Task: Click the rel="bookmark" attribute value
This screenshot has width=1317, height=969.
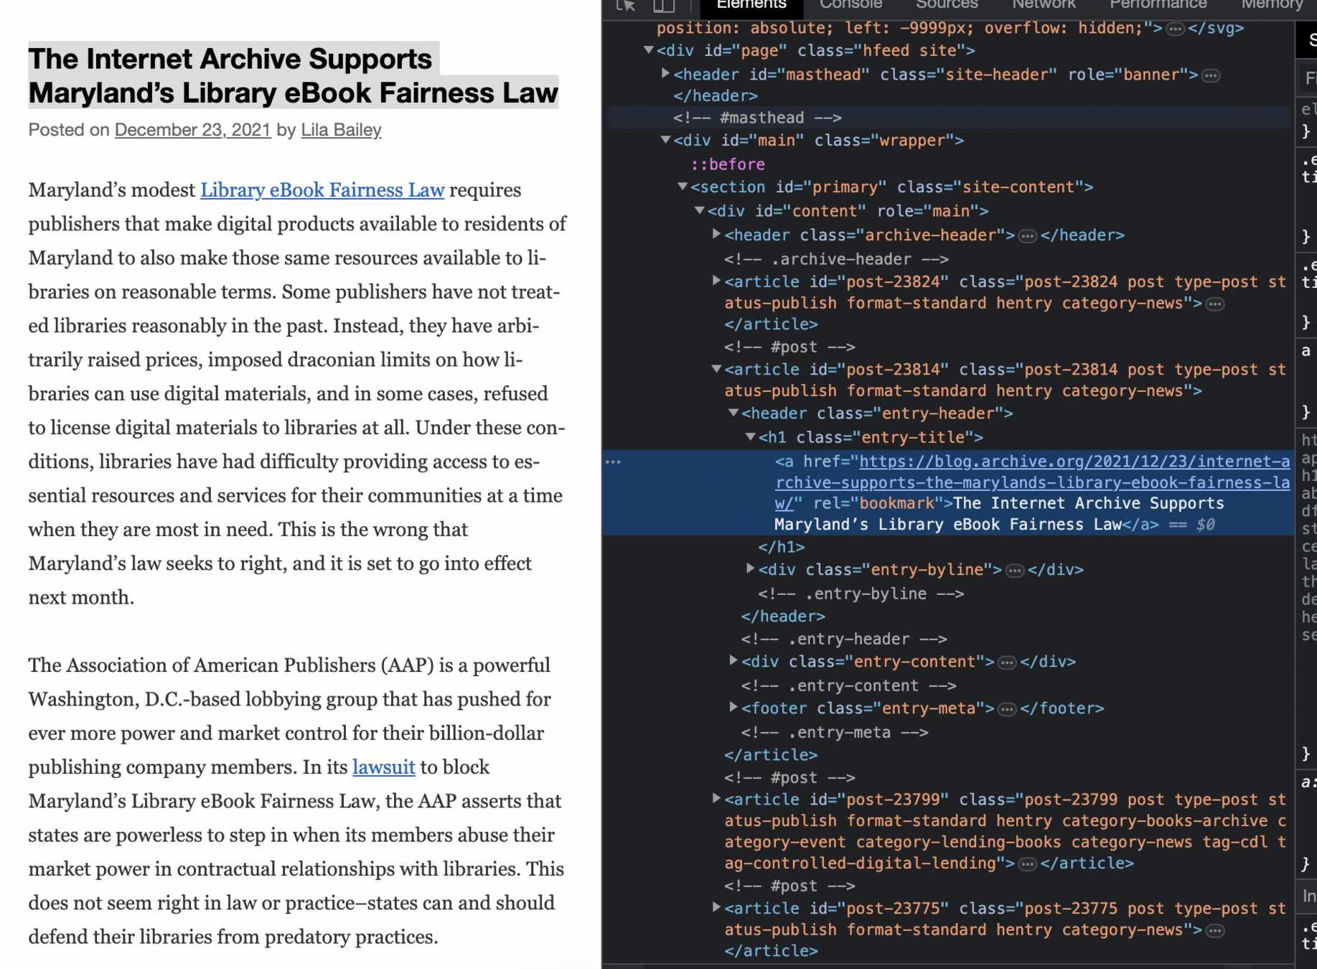Action: [896, 503]
